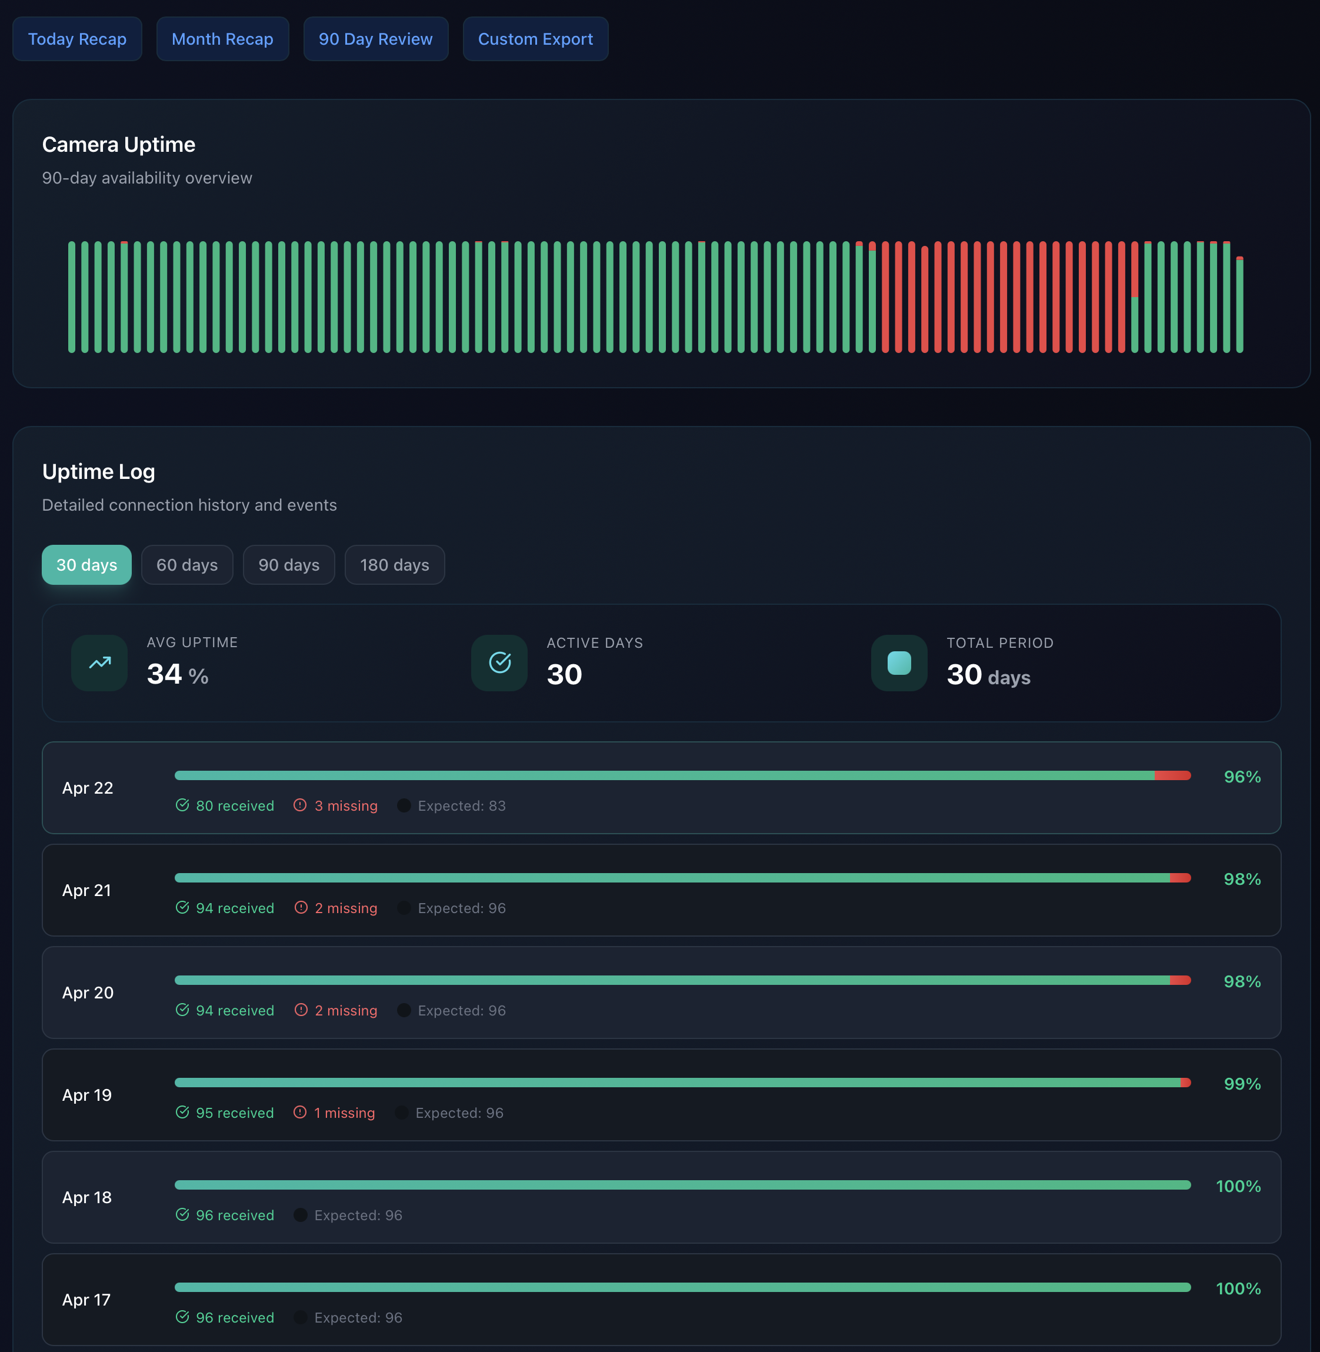This screenshot has width=1320, height=1352.
Task: Click the check icon next to 96 received on Apr 18
Action: pyautogui.click(x=182, y=1216)
